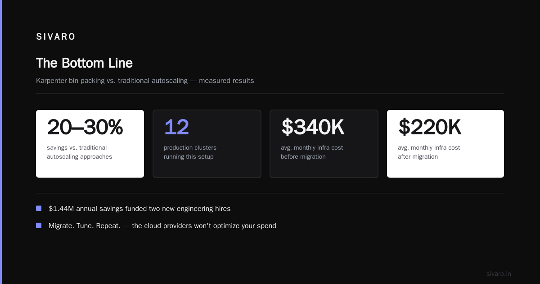Click the SIVARO logo text
This screenshot has height=284, width=540.
click(56, 37)
